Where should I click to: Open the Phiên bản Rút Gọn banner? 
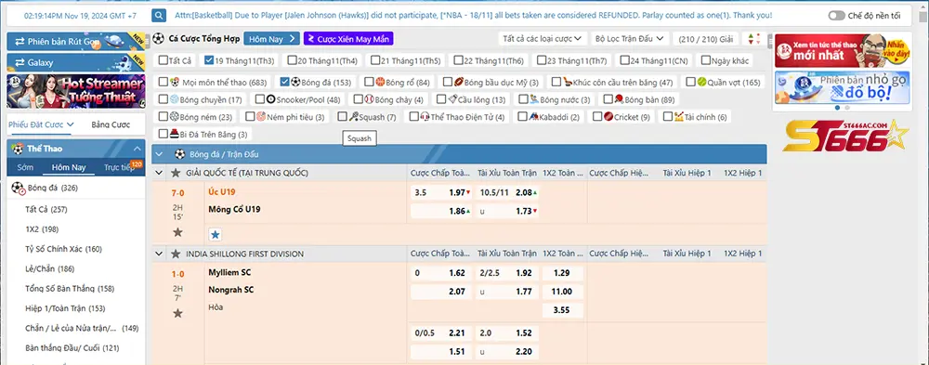click(x=76, y=42)
